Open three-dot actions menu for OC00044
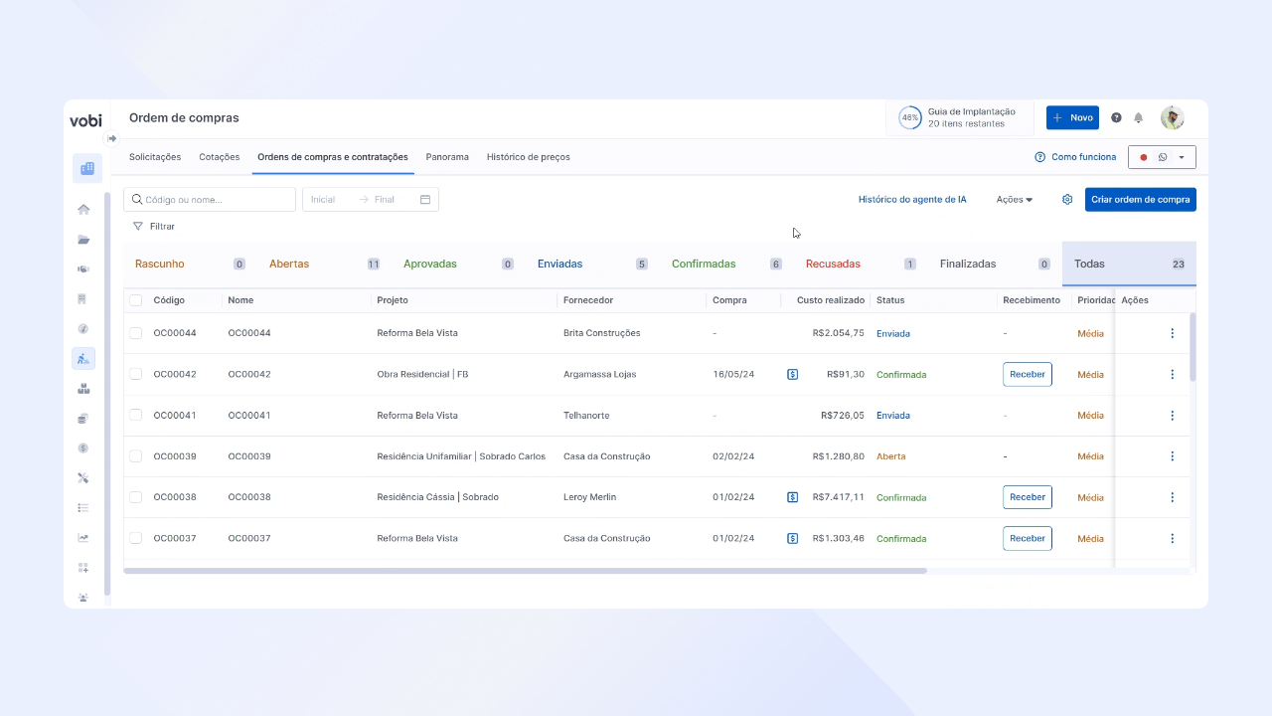The height and width of the screenshot is (716, 1272). click(x=1173, y=333)
